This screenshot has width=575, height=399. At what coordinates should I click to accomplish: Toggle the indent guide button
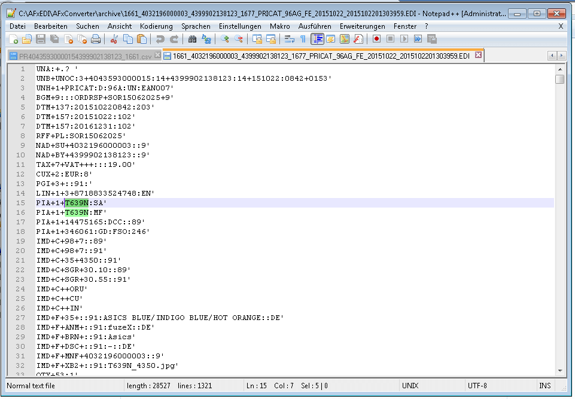pyautogui.click(x=317, y=39)
